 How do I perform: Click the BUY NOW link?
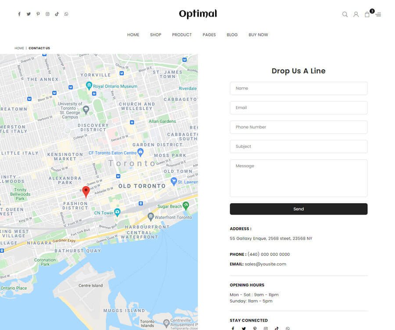coord(258,35)
